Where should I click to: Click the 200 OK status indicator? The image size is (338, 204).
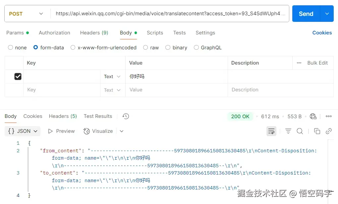tap(240, 116)
